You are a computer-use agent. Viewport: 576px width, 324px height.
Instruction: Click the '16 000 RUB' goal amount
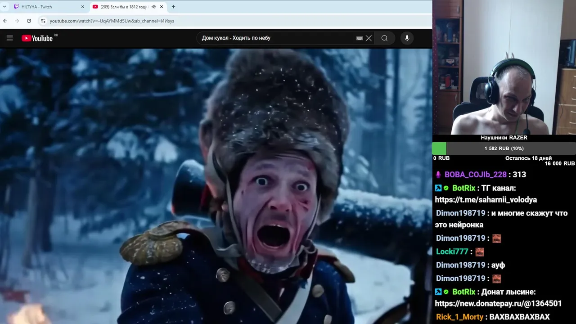tap(559, 163)
